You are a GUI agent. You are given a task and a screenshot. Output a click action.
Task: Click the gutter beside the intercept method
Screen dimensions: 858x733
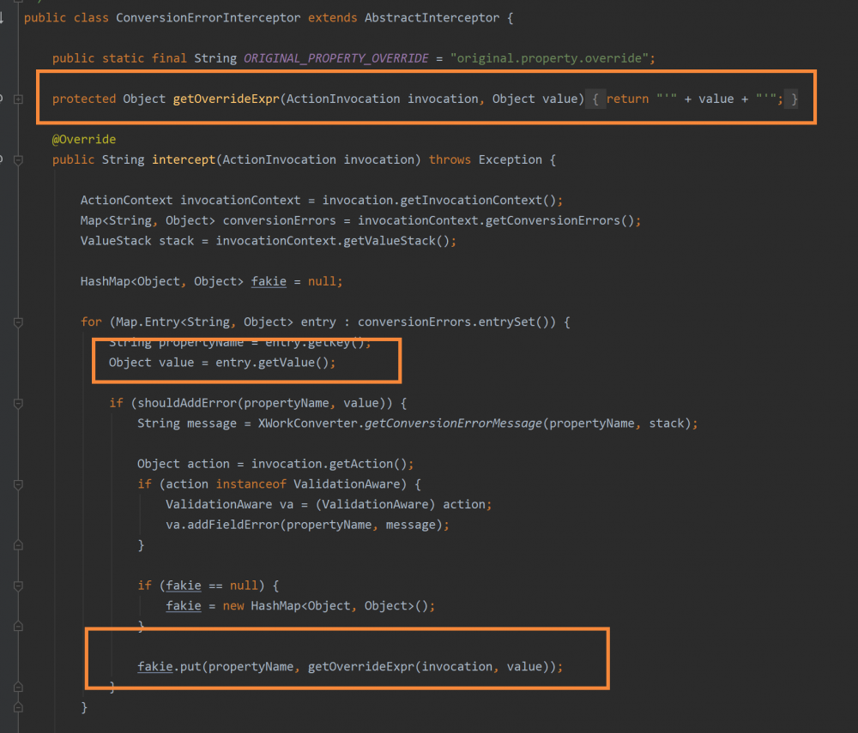[x=9, y=159]
